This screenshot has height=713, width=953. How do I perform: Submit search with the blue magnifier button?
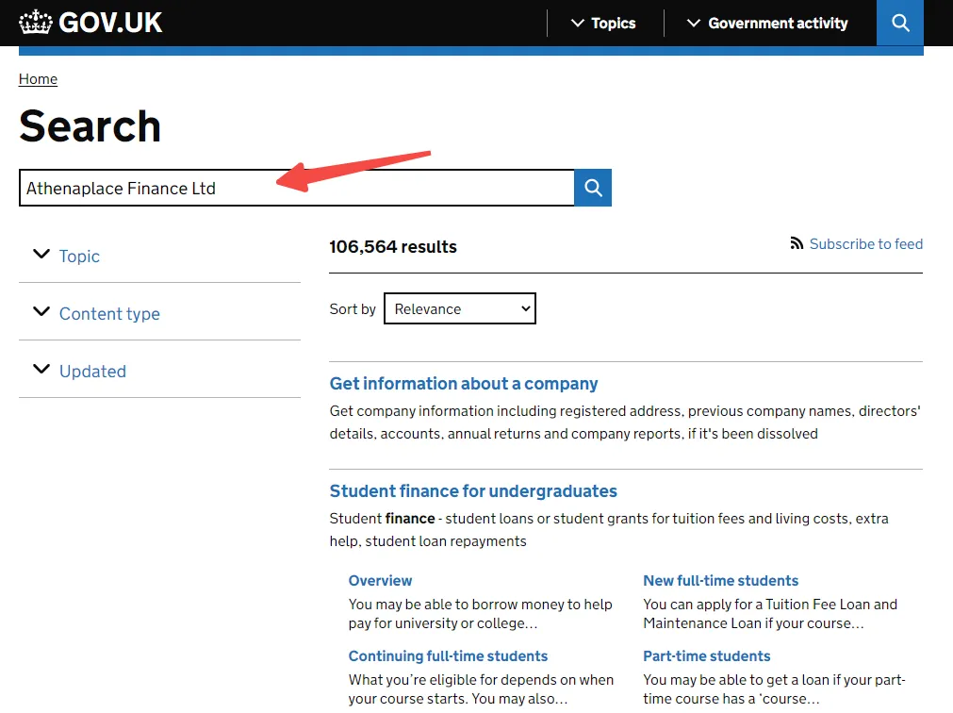tap(593, 188)
